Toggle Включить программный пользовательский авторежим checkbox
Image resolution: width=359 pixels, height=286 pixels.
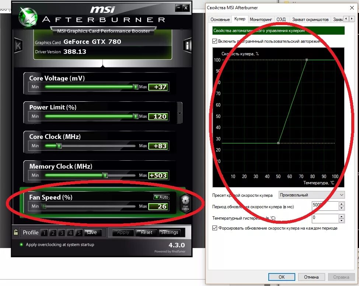click(215, 41)
